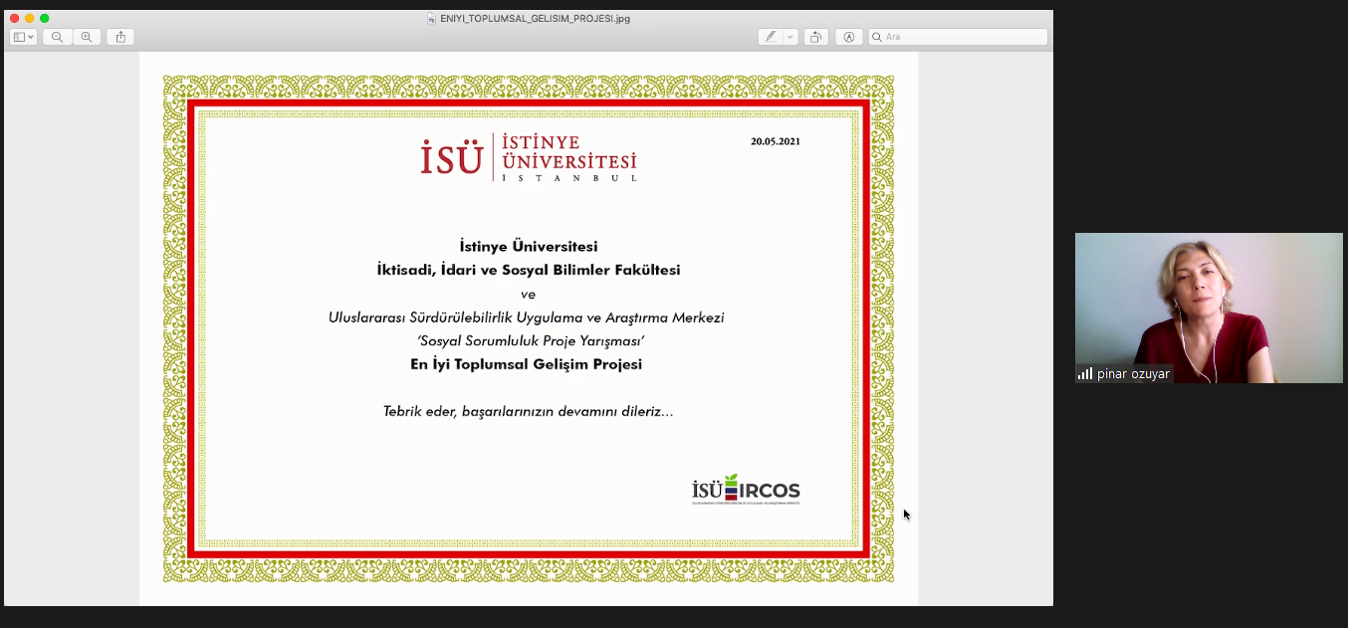This screenshot has height=628, width=1348.
Task: Open the Share menu icon
Action: click(120, 37)
